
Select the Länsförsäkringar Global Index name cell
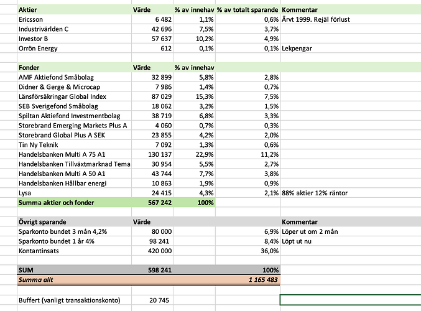tap(62, 96)
